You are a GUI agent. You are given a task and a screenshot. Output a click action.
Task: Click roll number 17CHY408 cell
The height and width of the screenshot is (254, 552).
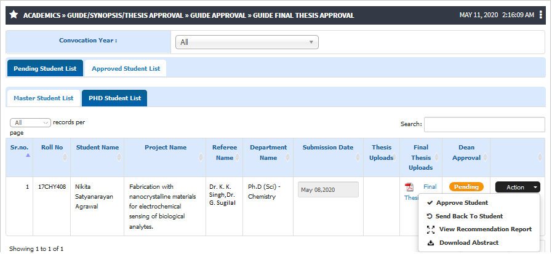coord(52,187)
